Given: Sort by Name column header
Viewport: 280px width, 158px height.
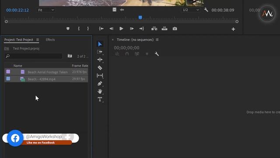Looking at the screenshot, I should pyautogui.click(x=18, y=66).
